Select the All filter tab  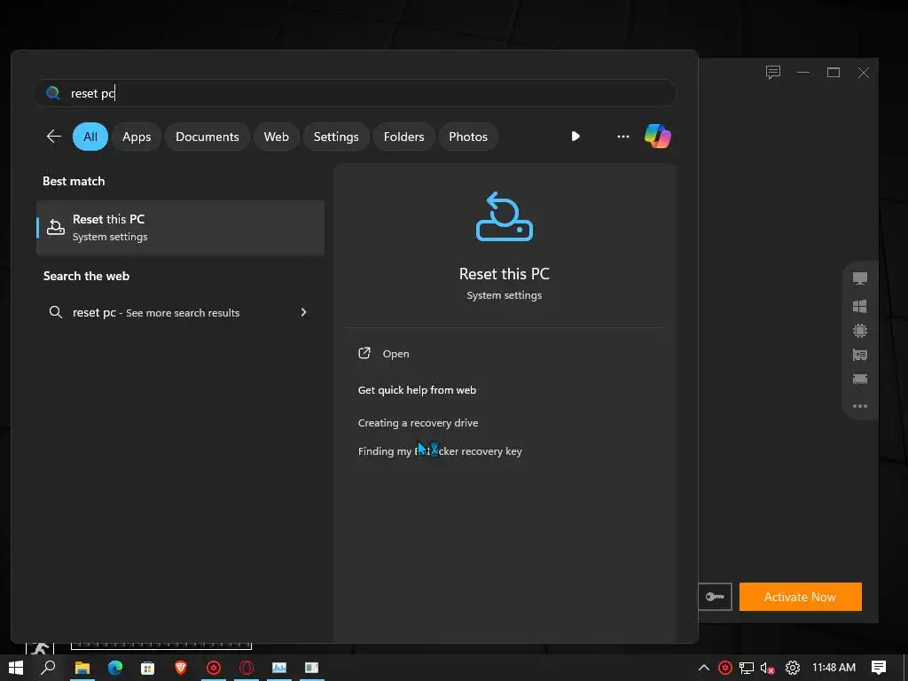[x=90, y=137]
